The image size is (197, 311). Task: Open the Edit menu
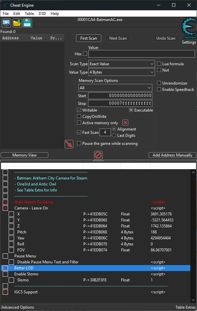[17, 14]
